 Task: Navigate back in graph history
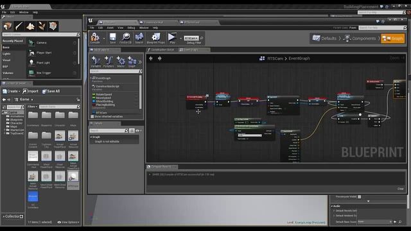click(151, 58)
